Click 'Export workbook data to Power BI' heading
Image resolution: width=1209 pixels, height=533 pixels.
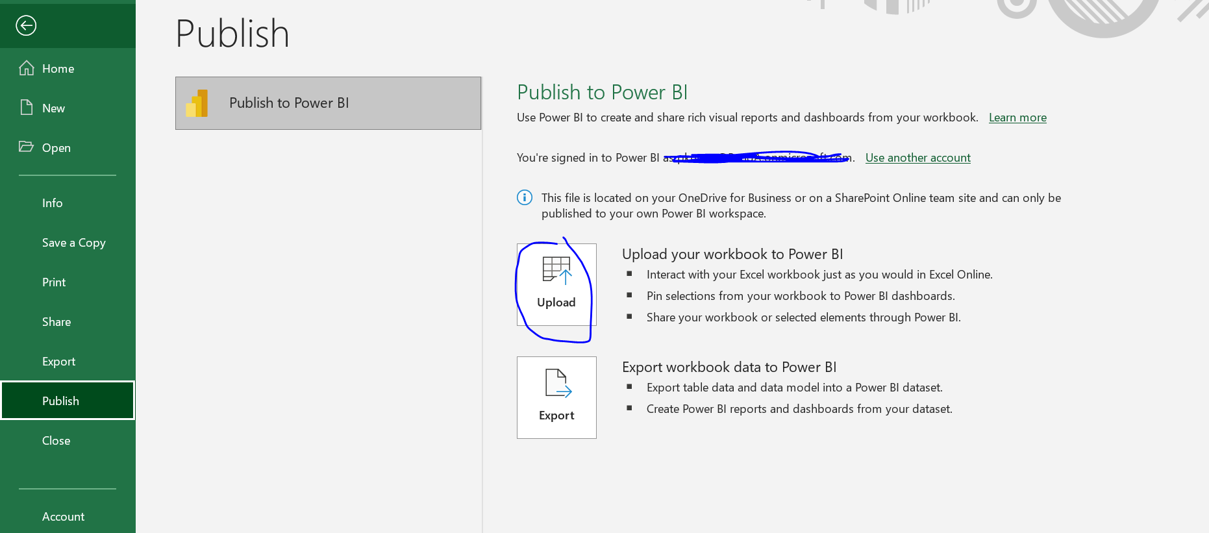pyautogui.click(x=729, y=367)
